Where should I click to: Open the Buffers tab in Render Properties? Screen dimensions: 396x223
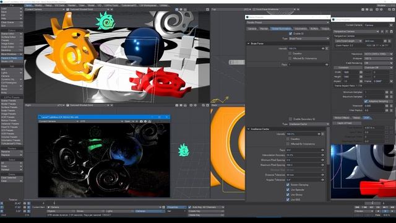click(x=314, y=28)
